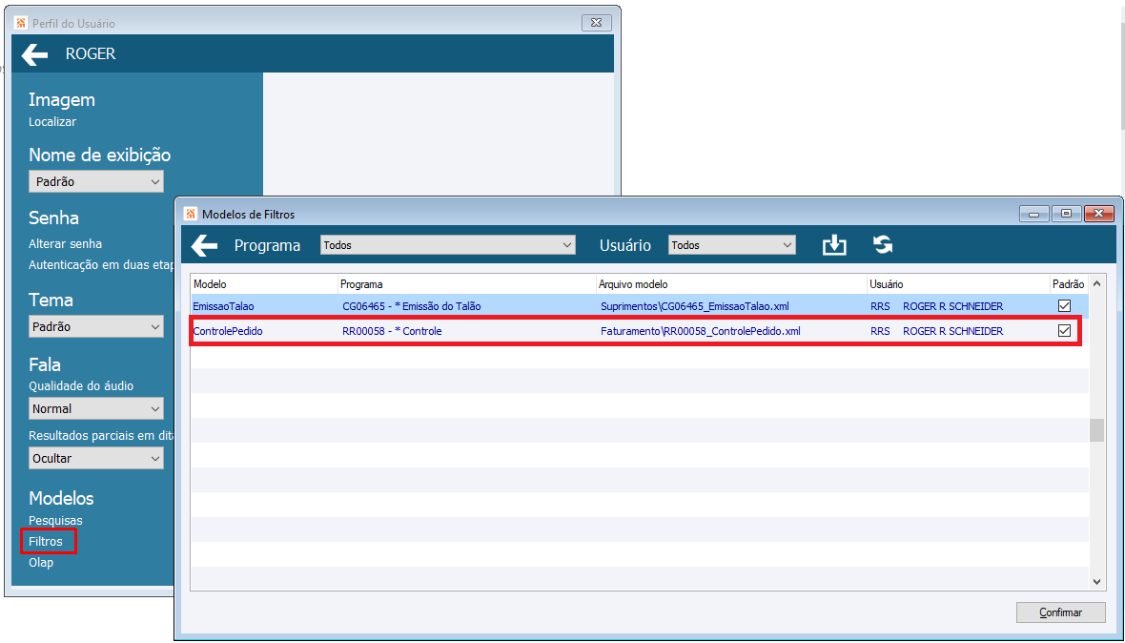
Task: Sort by Arquivo modelo column header
Action: coord(732,284)
